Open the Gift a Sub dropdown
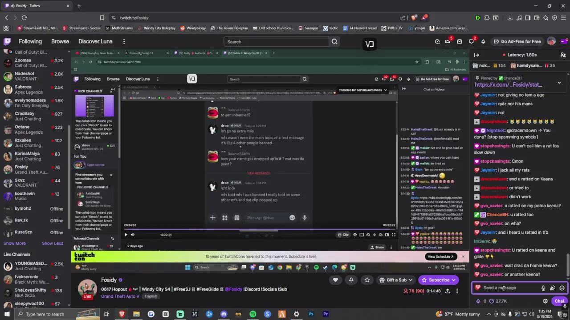 point(396,280)
